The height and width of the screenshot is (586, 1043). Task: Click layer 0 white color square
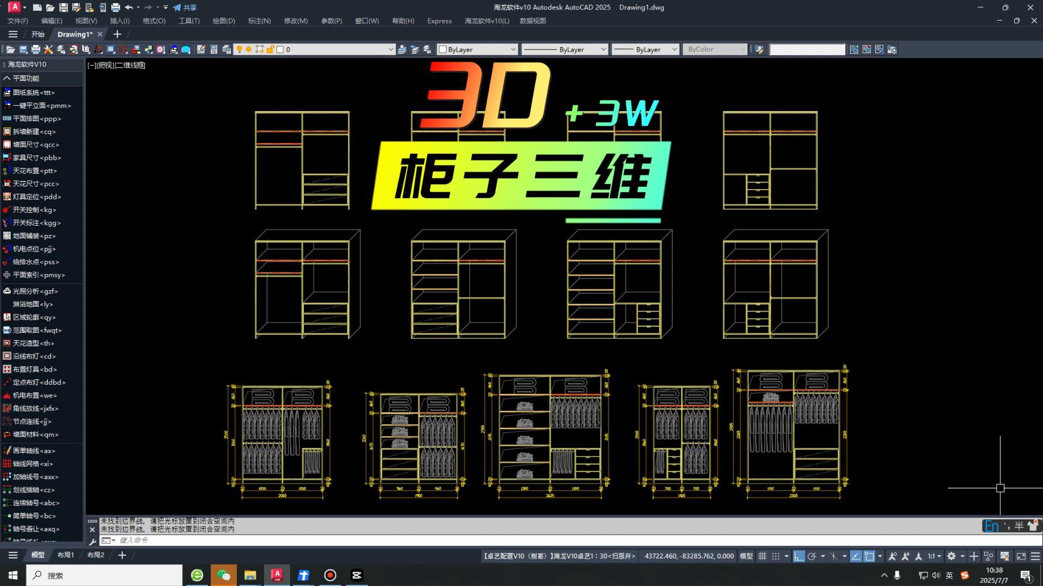click(x=280, y=49)
